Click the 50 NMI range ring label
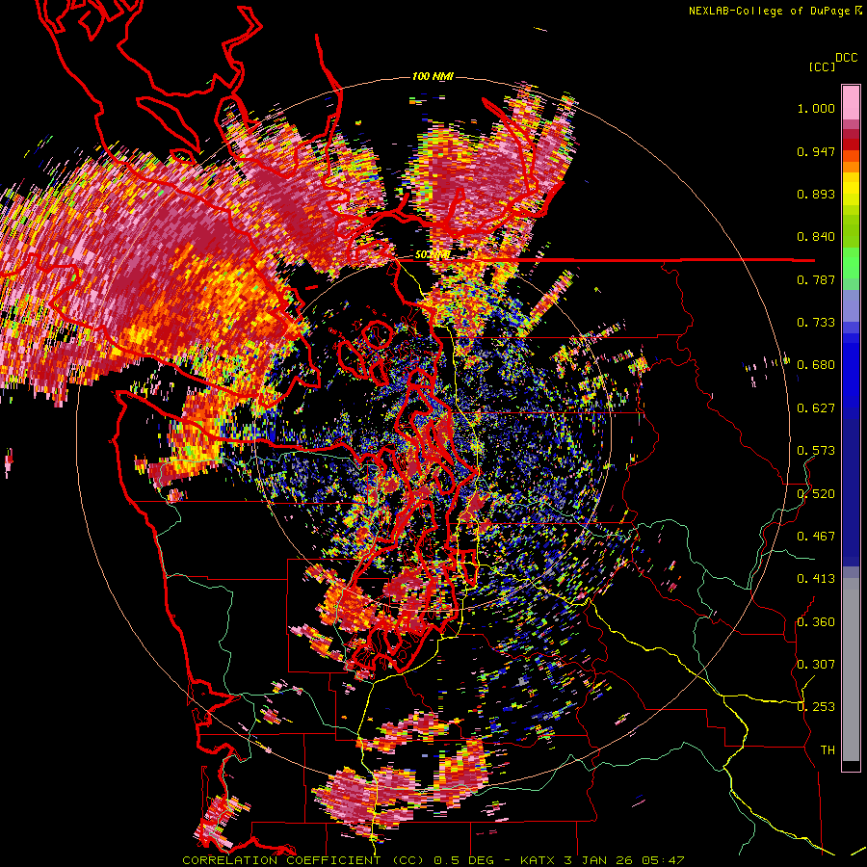Viewport: 867px width, 867px height. click(432, 255)
